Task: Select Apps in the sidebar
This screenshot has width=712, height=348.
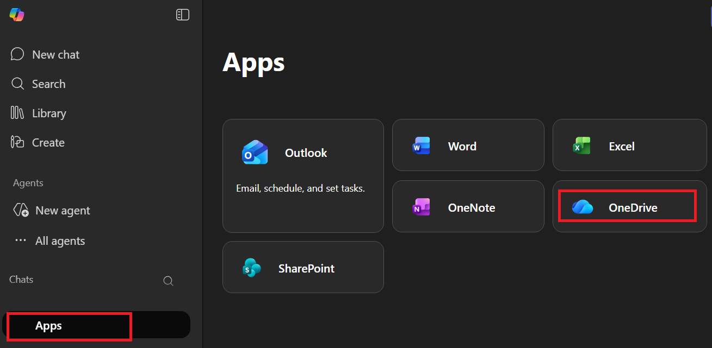Action: coord(97,325)
